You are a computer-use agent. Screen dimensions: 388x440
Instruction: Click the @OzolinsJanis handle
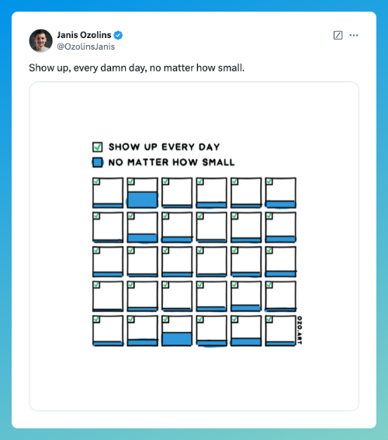pyautogui.click(x=86, y=47)
